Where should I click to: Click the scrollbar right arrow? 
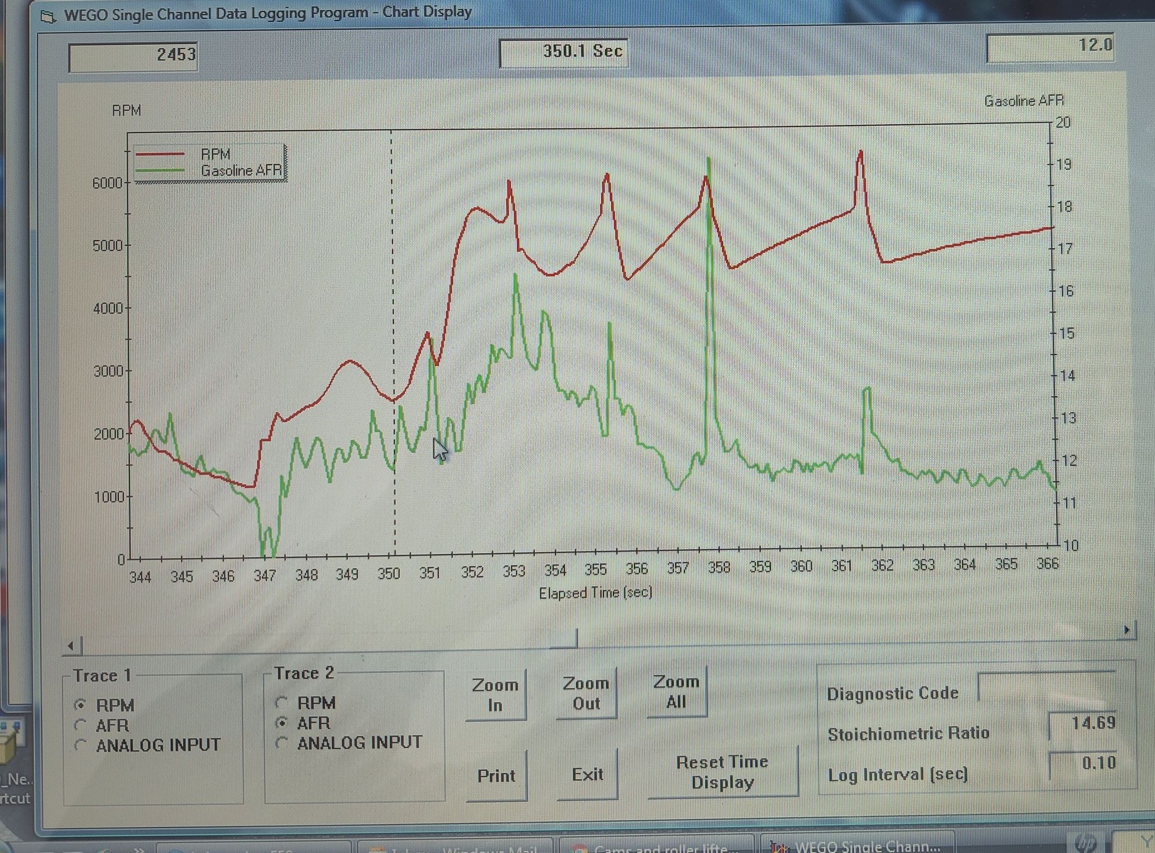1127,630
